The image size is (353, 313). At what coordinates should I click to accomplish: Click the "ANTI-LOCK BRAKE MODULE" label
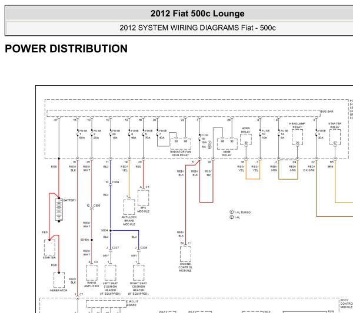(129, 221)
